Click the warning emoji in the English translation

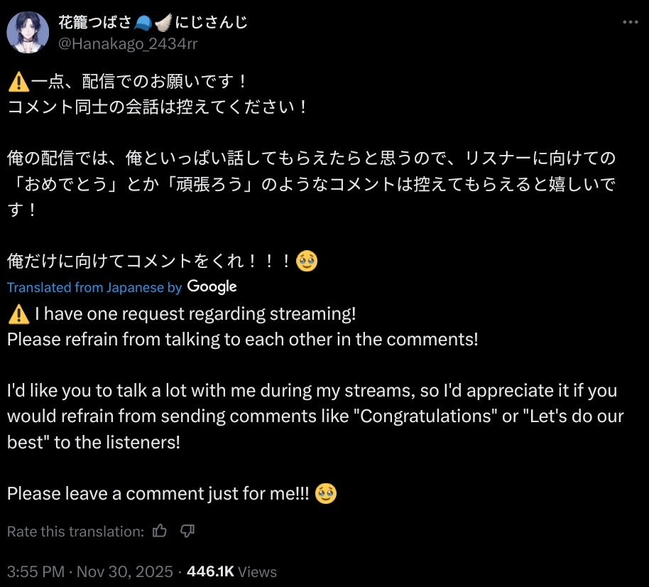(x=18, y=313)
